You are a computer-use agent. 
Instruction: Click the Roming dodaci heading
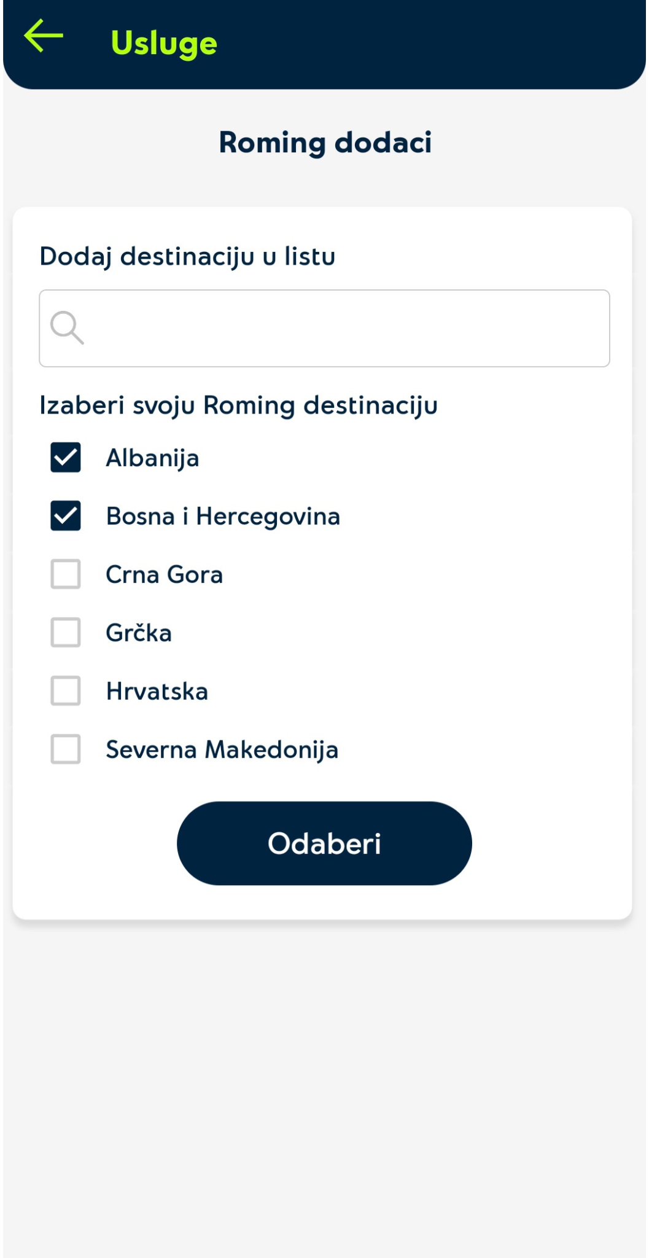pos(325,143)
